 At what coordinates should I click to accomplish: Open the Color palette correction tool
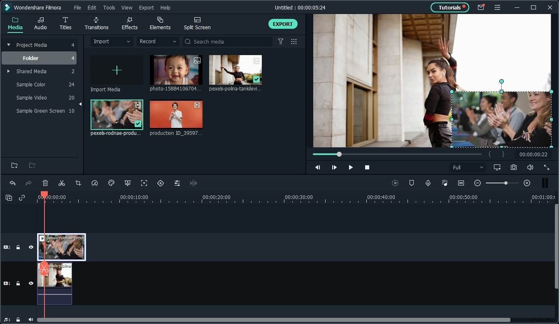111,183
